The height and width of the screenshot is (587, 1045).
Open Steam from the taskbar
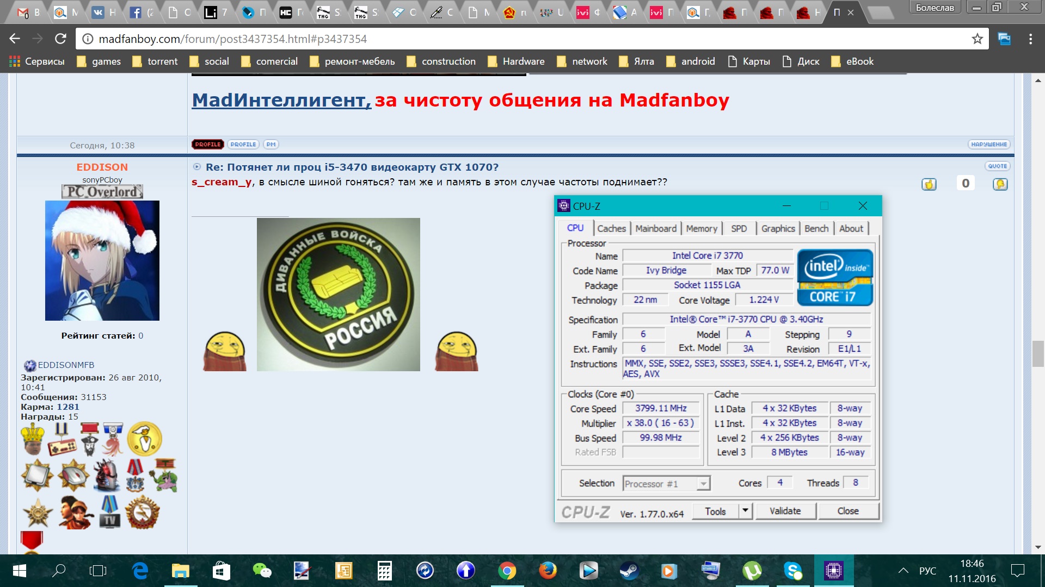(629, 571)
